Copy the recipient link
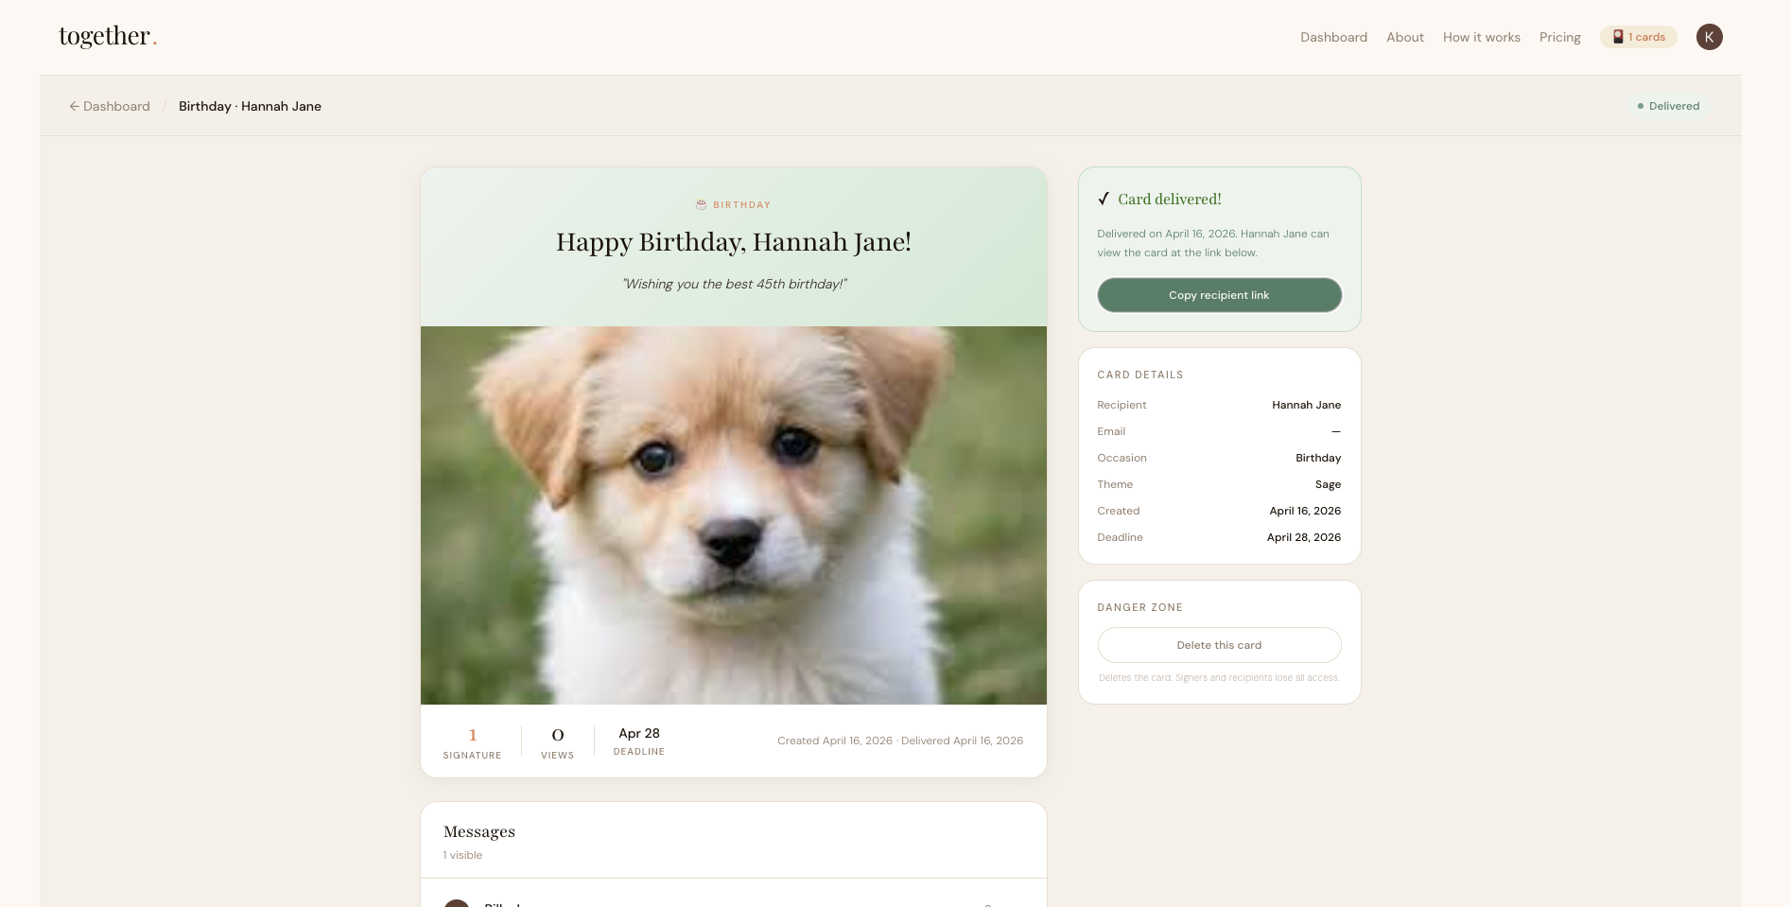This screenshot has width=1791, height=907. (1219, 295)
